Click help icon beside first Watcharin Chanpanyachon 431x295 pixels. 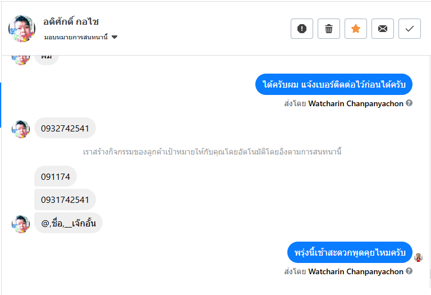tap(409, 103)
